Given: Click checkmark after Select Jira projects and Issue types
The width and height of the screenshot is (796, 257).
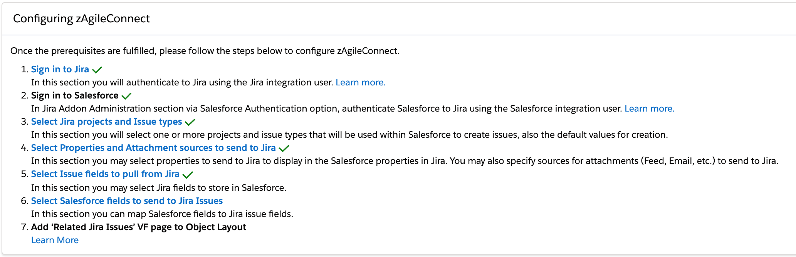Looking at the screenshot, I should click(x=190, y=122).
